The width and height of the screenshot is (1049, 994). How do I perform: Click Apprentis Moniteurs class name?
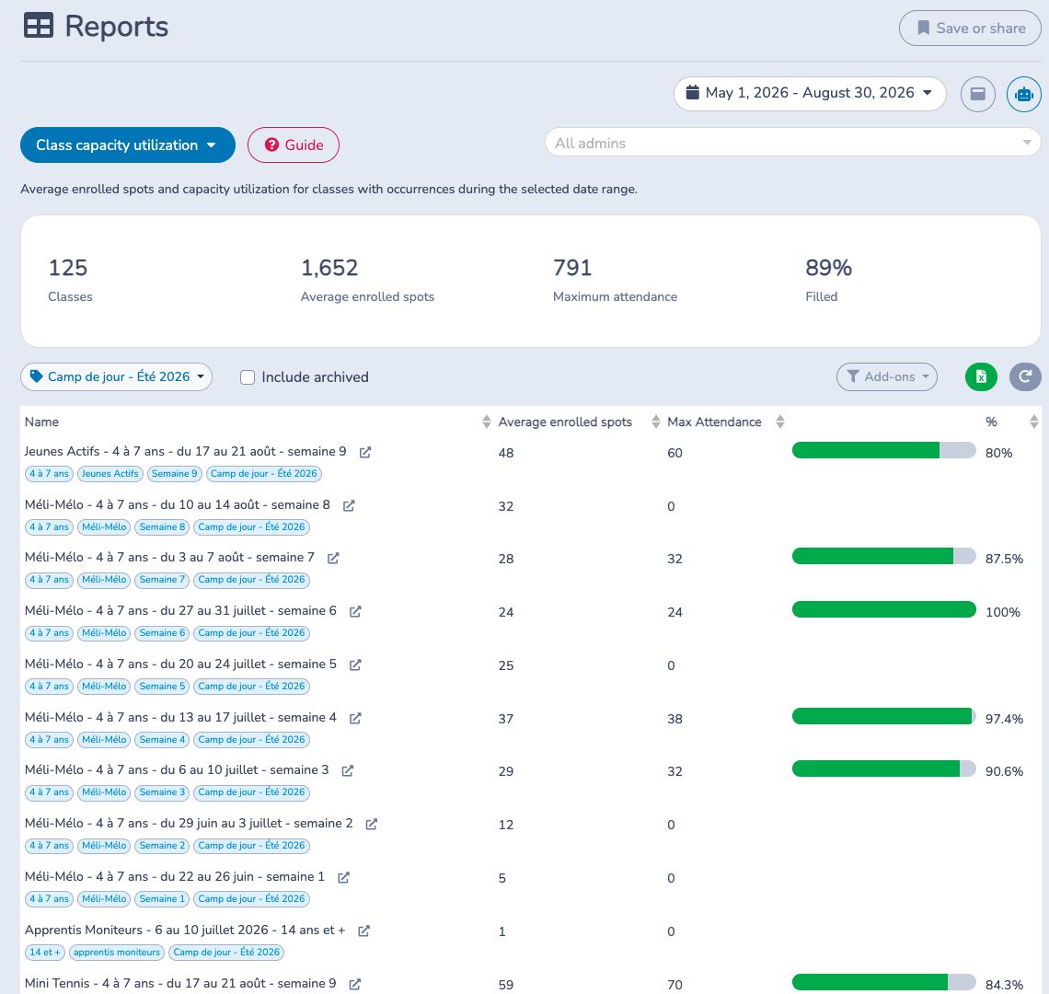click(x=185, y=930)
